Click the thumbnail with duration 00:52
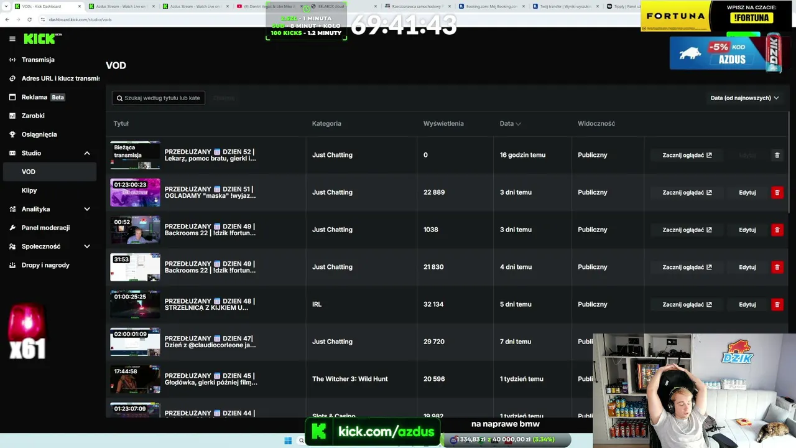This screenshot has width=796, height=448. [135, 230]
